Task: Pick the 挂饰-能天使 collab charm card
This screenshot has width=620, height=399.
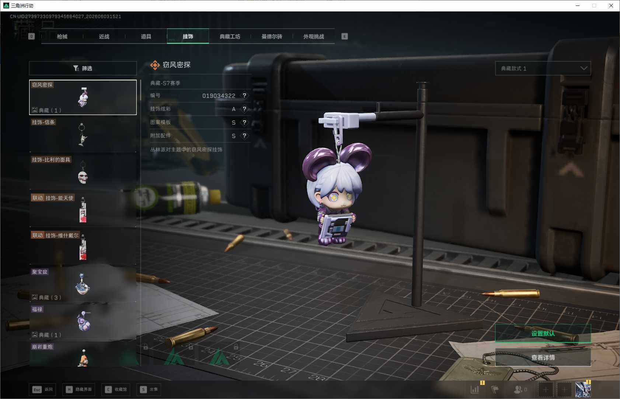Action: (x=83, y=210)
